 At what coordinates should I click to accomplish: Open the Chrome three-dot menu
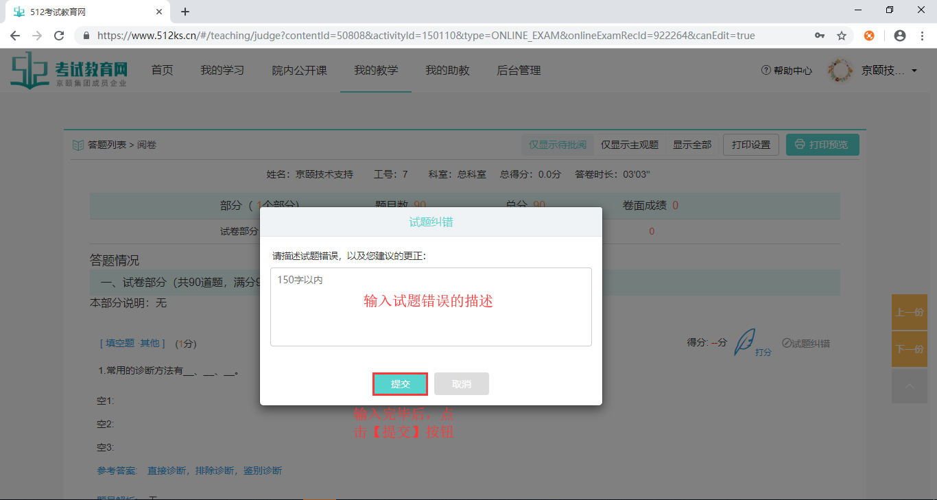click(922, 35)
